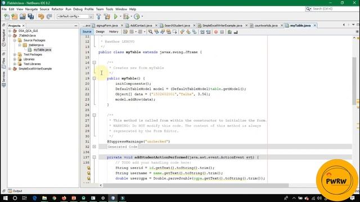
Task: Open the Run Project dropdown arrow
Action: 120,16
